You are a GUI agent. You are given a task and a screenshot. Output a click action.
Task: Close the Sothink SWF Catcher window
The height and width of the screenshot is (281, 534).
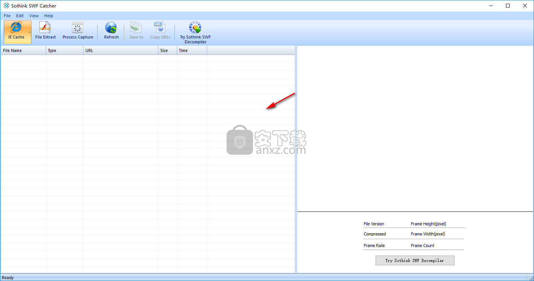(x=525, y=6)
